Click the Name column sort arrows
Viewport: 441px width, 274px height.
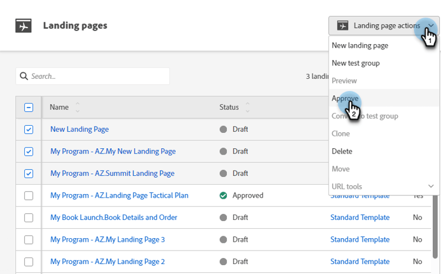(78, 107)
